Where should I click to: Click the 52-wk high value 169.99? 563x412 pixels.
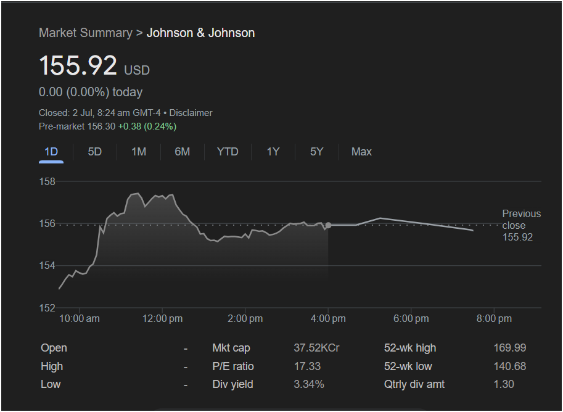point(509,348)
